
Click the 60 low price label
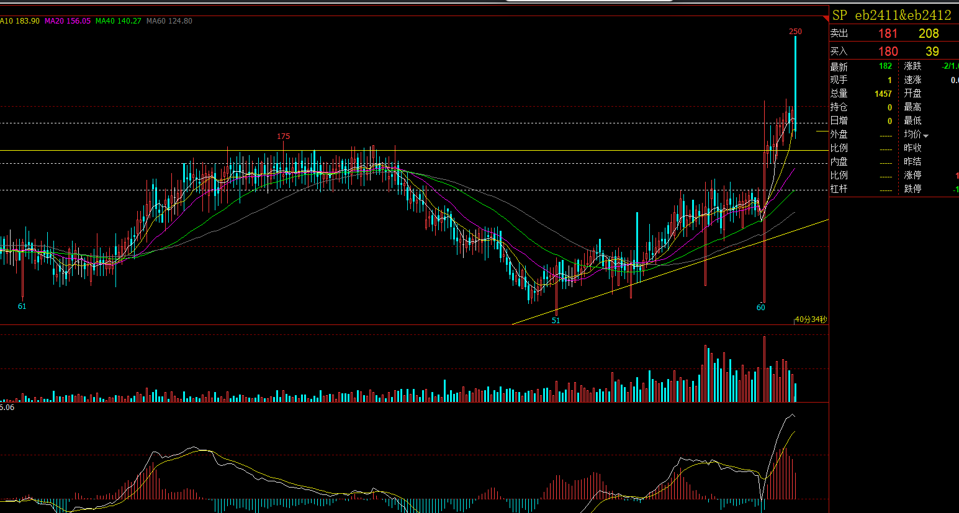coord(761,308)
